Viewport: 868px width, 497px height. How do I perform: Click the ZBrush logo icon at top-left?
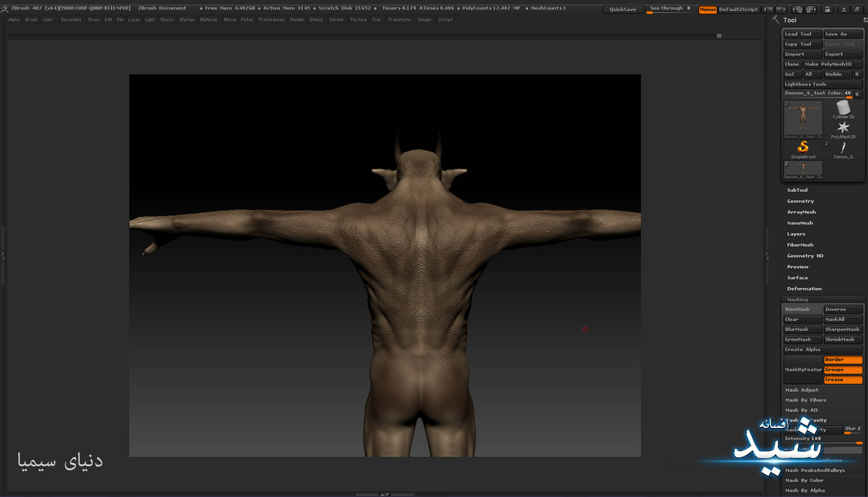click(5, 8)
